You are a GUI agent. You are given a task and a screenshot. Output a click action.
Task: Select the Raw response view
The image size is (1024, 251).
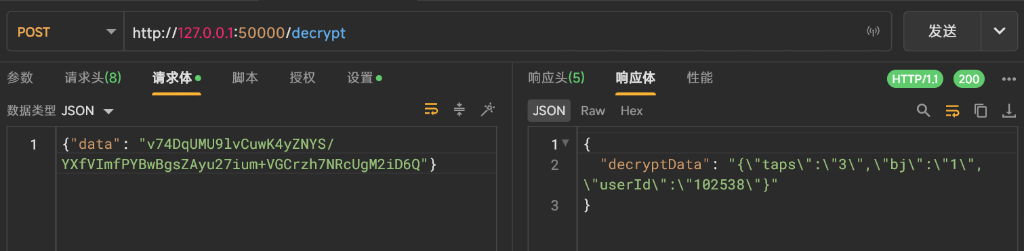[x=593, y=110]
